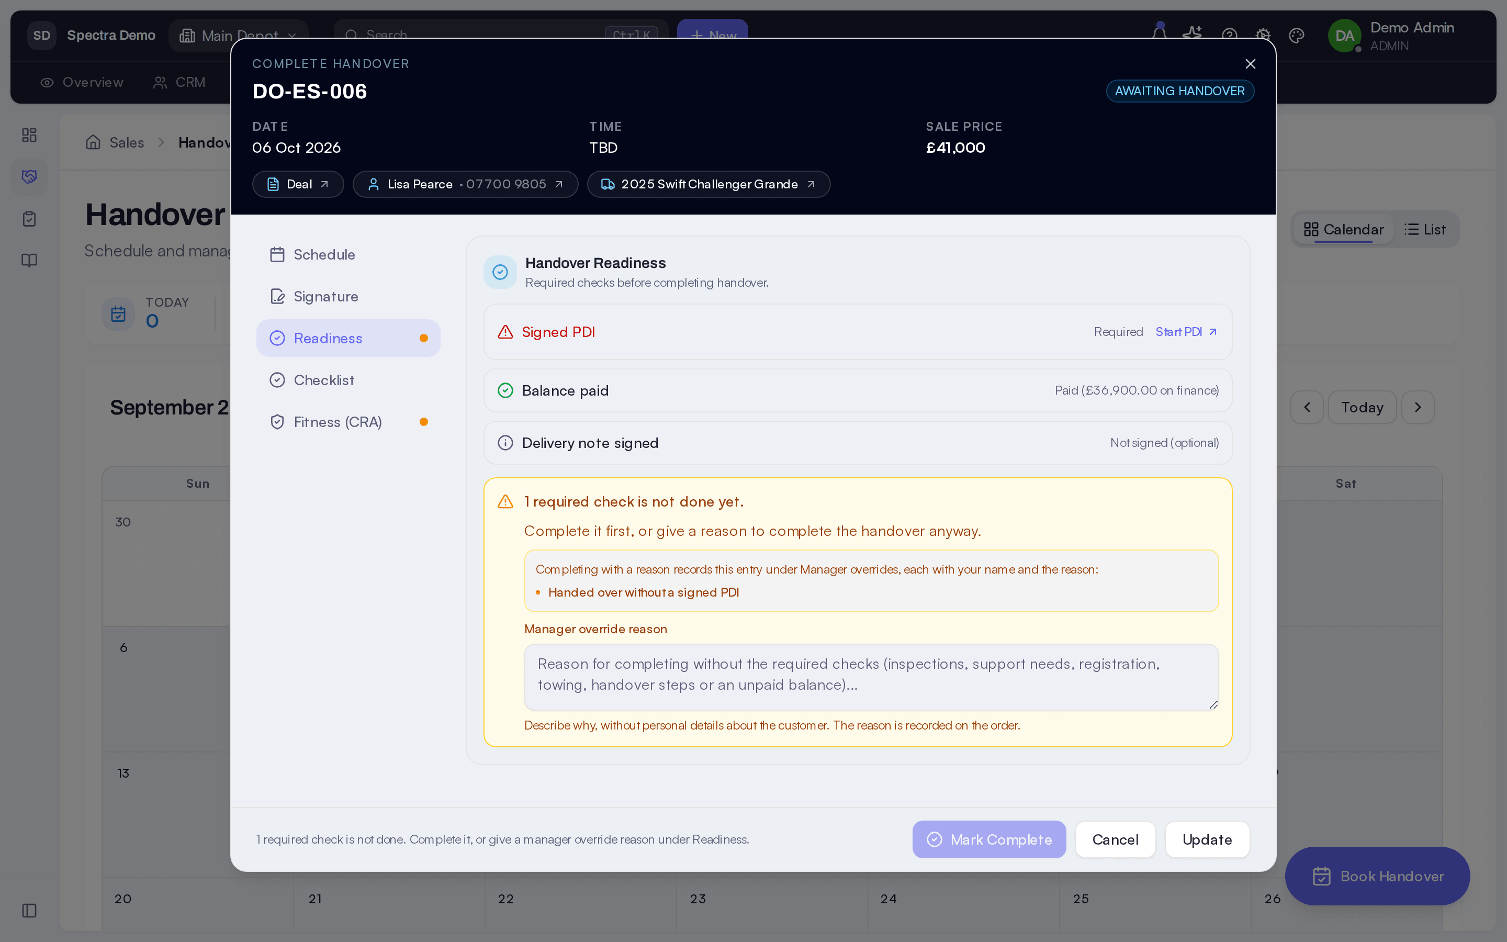The image size is (1507, 942).
Task: Click the clipboard check sidebar icon
Action: click(29, 219)
